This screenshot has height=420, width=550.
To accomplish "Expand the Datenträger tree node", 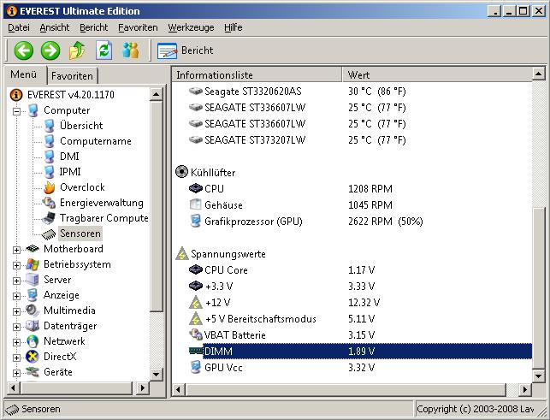I will tap(16, 327).
